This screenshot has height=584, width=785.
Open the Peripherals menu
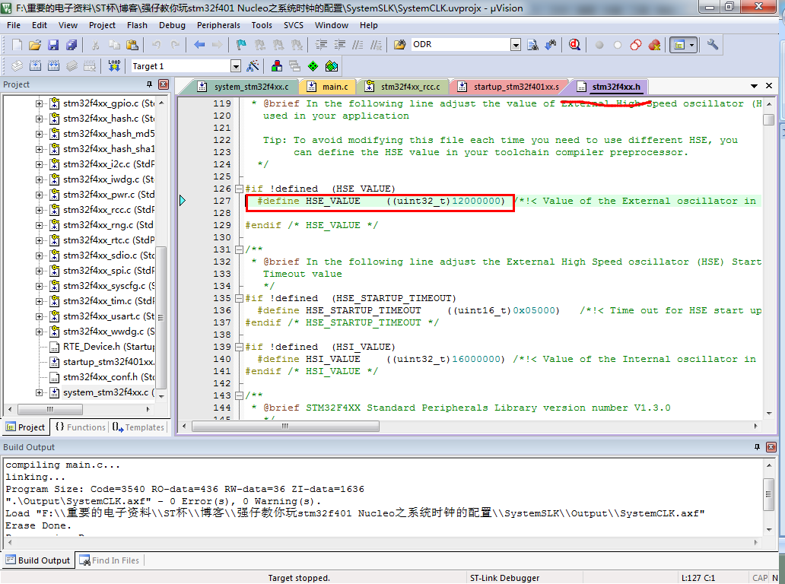pyautogui.click(x=218, y=25)
